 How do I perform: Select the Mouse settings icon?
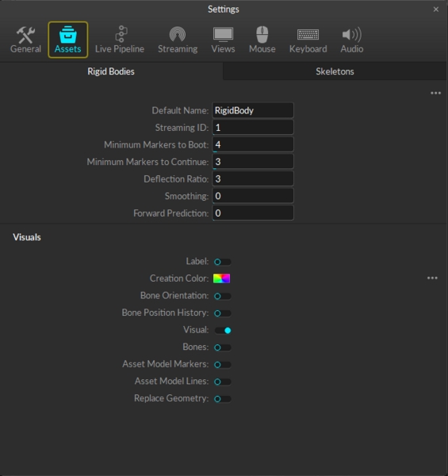[262, 34]
